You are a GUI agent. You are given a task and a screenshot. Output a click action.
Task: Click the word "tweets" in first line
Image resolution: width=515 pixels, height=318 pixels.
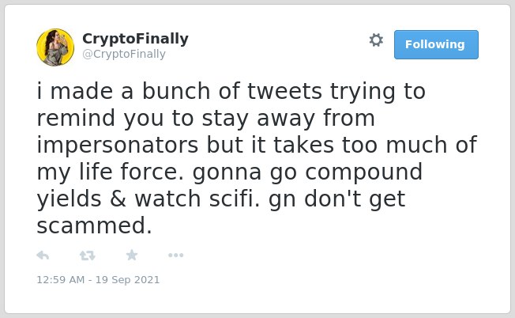pyautogui.click(x=284, y=91)
